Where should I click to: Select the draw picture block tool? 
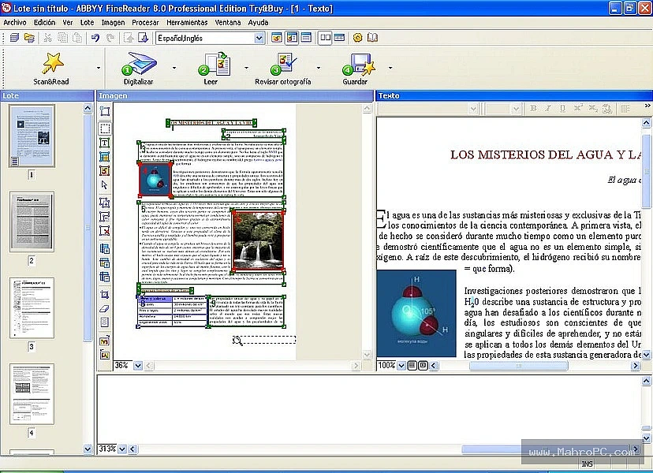[x=105, y=171]
